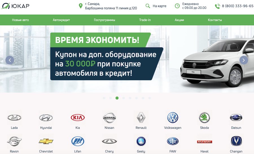Viewport: 254px width, 154px height.
Task: Open the Nissan text label
Action: (x=109, y=128)
